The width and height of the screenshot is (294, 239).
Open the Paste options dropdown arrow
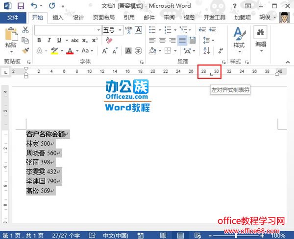pos(11,51)
